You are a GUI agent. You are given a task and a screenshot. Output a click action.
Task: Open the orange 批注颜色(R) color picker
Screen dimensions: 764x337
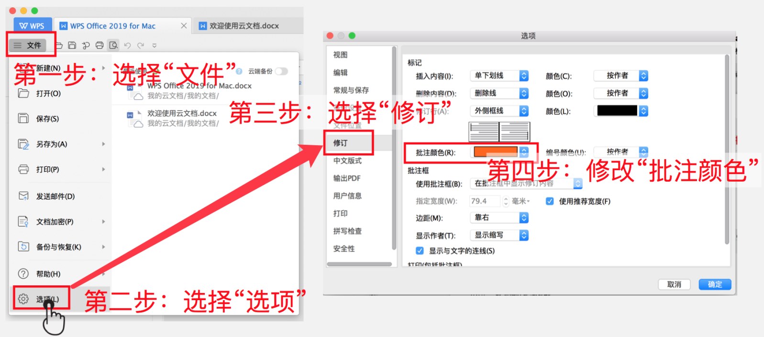pos(500,152)
